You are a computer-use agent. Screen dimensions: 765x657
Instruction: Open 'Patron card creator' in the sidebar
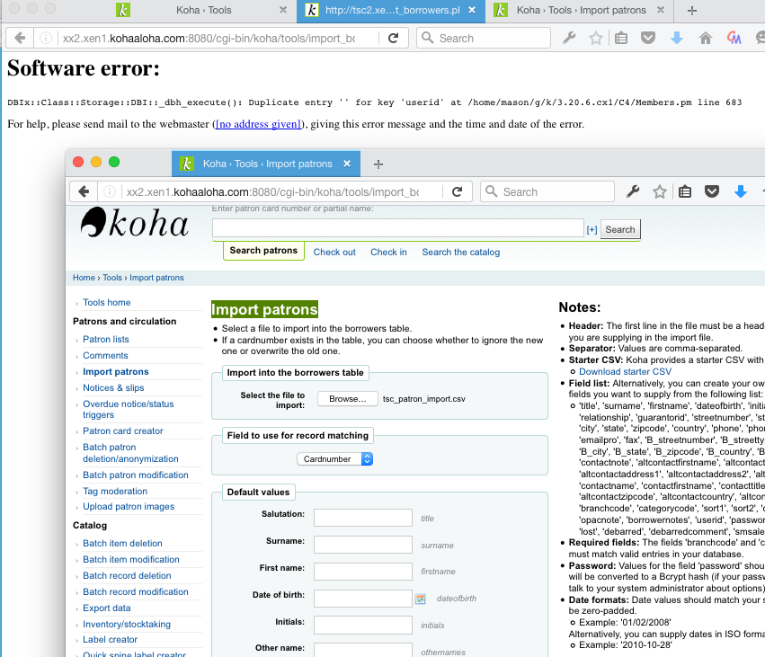123,431
